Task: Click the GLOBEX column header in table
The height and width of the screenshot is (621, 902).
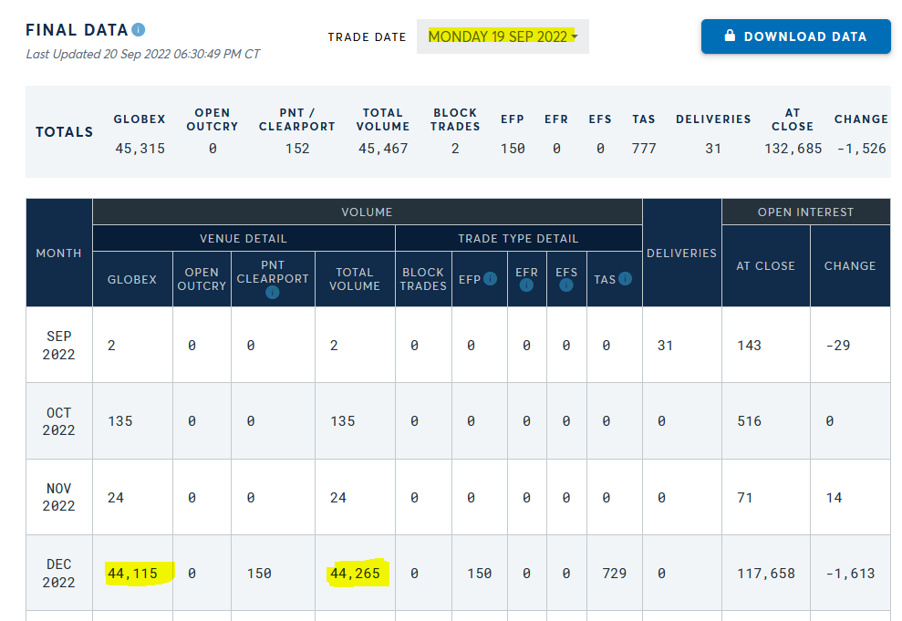Action: pos(132,279)
